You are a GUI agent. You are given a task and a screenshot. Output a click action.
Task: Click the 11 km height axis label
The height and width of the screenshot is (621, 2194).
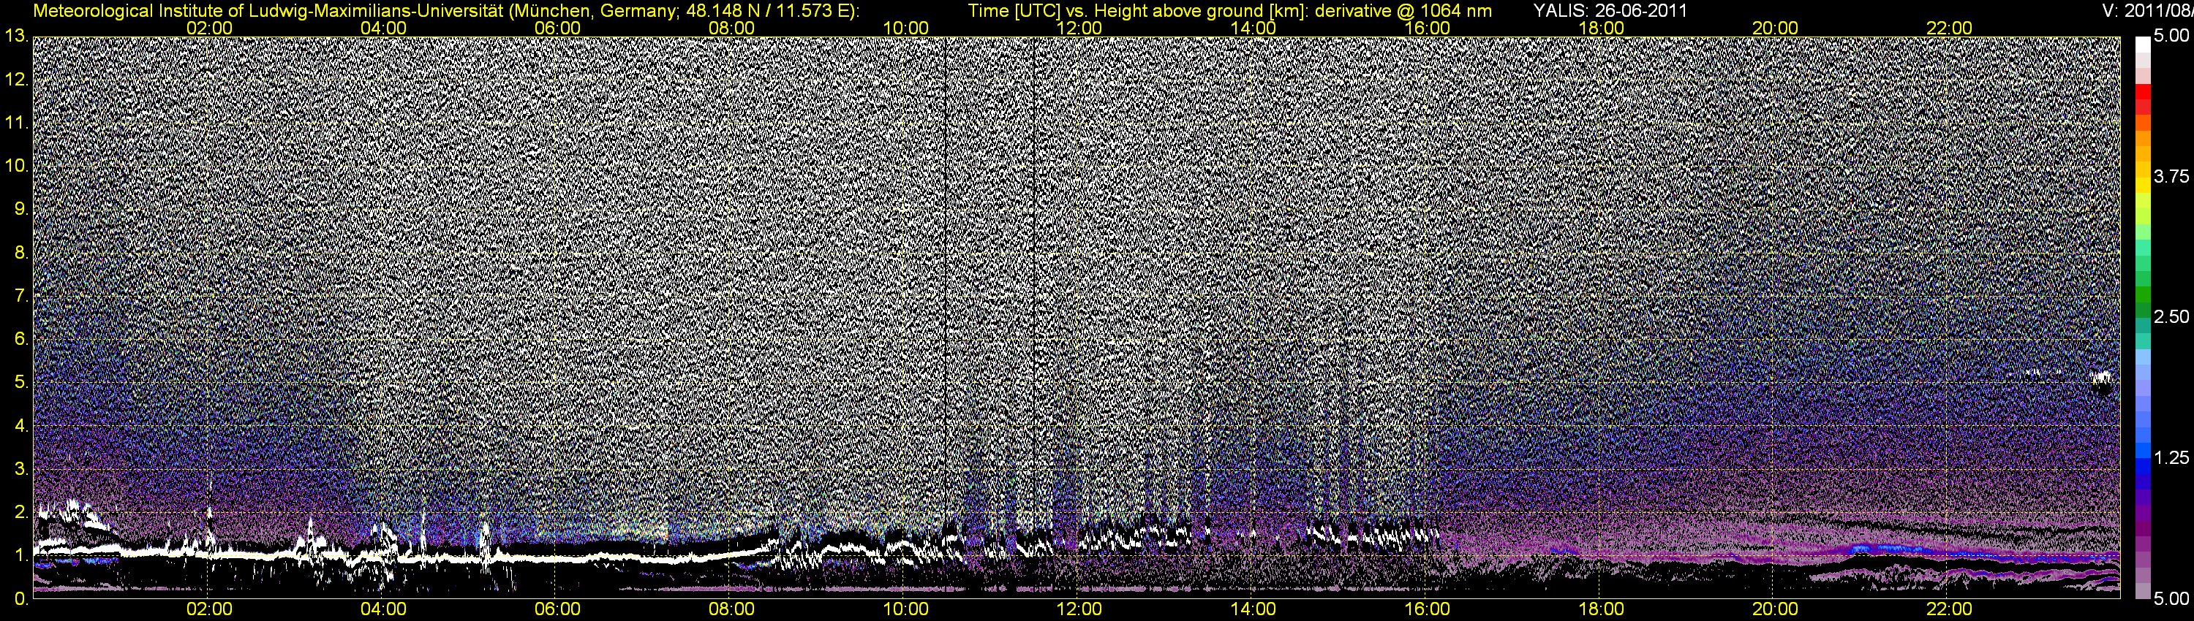coord(16,123)
